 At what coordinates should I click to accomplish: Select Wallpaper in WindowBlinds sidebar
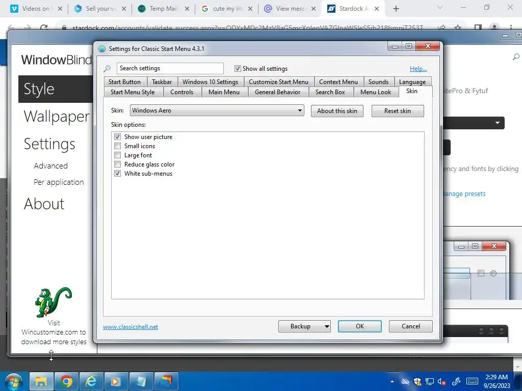tap(57, 117)
